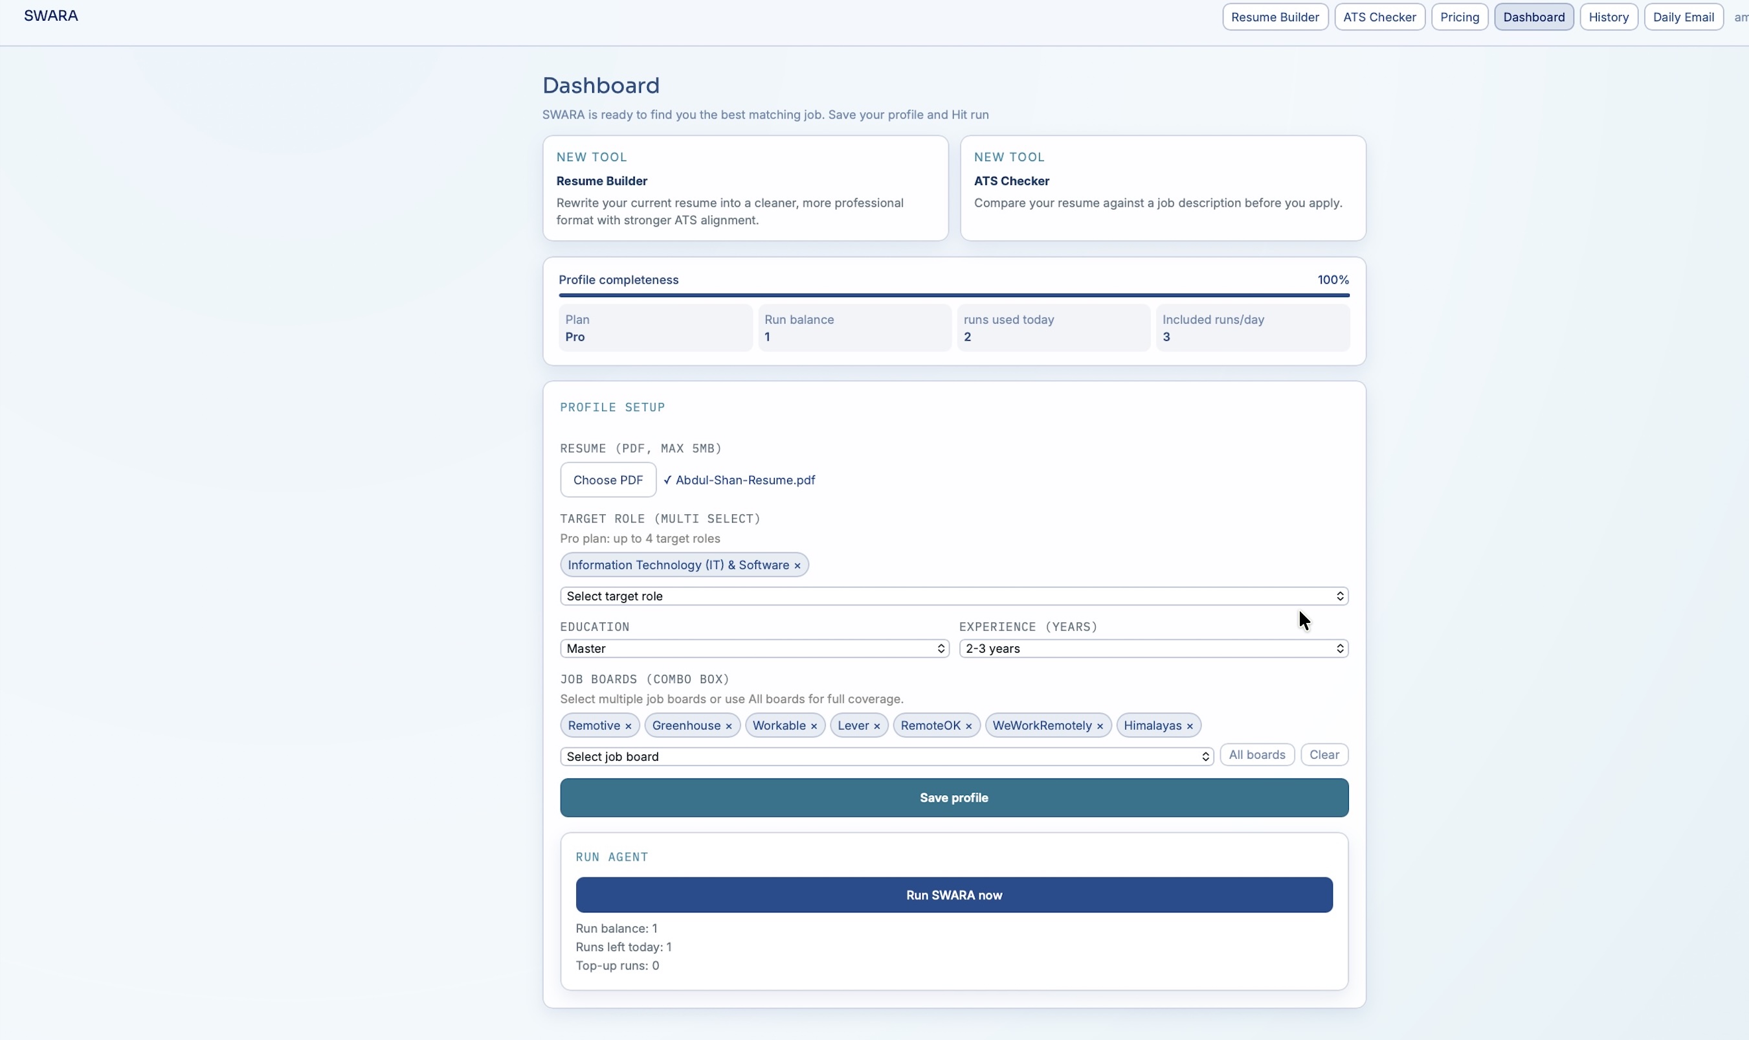Viewport: 1749px width, 1040px height.
Task: Click the Run balance: 1 line under Run Agent
Action: (616, 929)
